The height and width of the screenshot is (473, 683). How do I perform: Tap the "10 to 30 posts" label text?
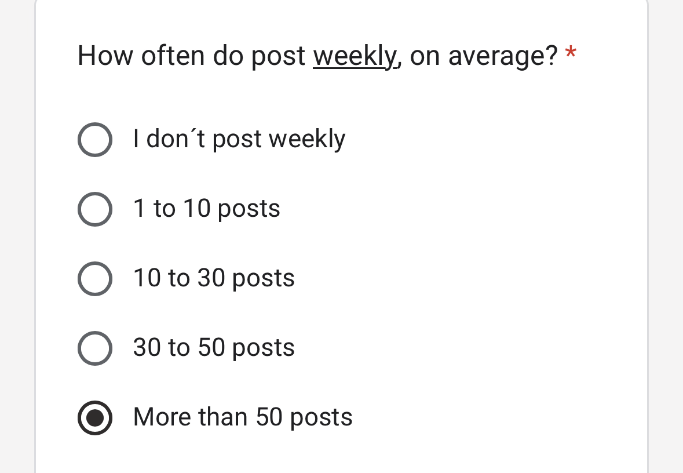point(214,279)
